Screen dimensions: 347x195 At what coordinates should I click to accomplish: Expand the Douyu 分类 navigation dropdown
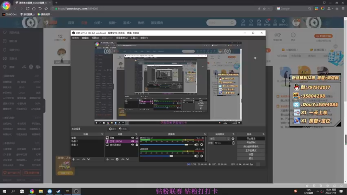98,23
